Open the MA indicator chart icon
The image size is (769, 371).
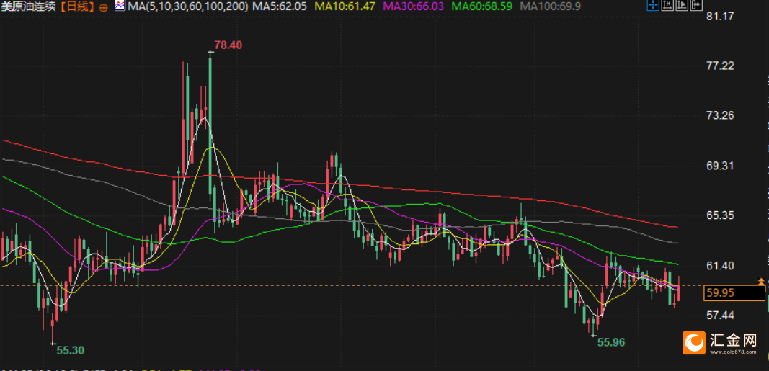pyautogui.click(x=120, y=6)
